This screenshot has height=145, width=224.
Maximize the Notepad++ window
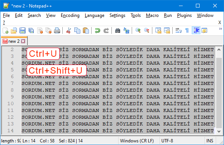pyautogui.click(x=198, y=6)
